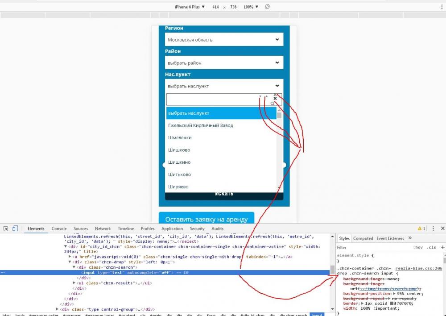Click the inspect element picker icon
The height and width of the screenshot is (316, 446).
click(6, 229)
